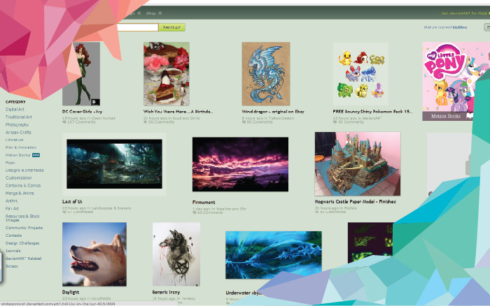
Task: Open the Firmament sky photo thumbnail
Action: tap(240, 164)
